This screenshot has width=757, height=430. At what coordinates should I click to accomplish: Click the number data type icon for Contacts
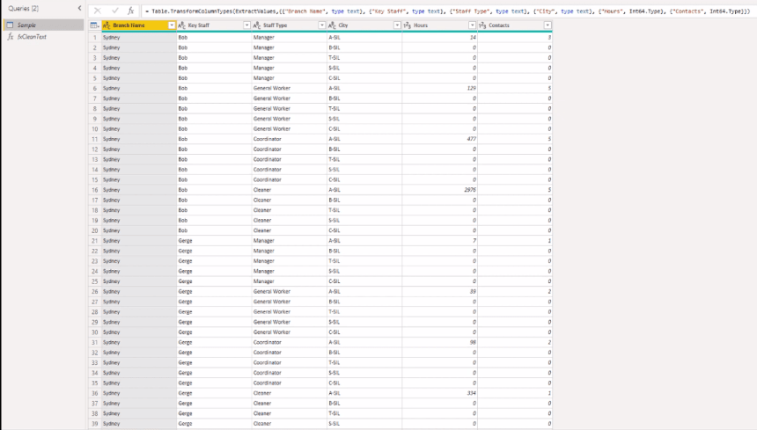pyautogui.click(x=482, y=26)
